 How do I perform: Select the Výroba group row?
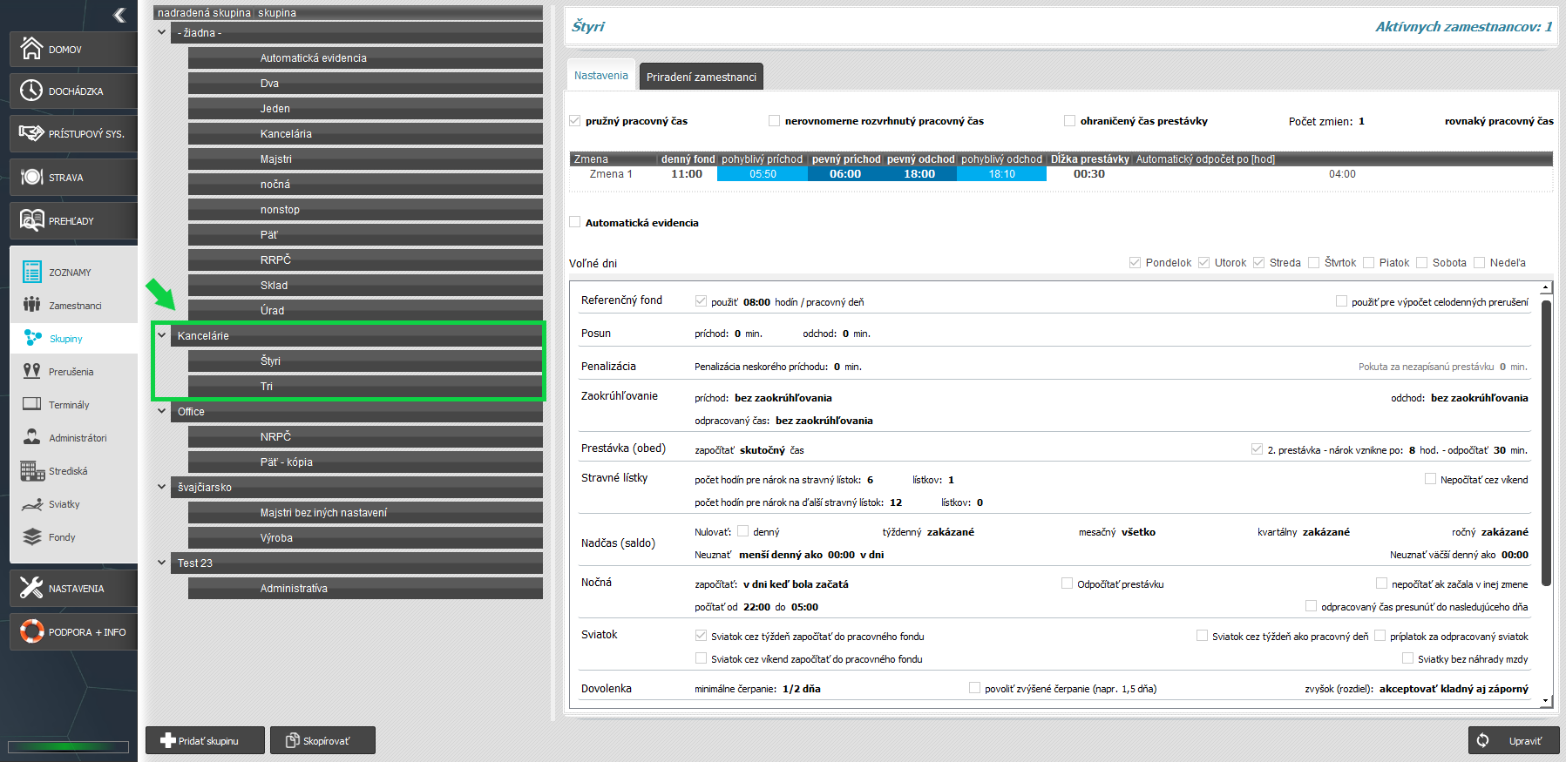coord(365,537)
